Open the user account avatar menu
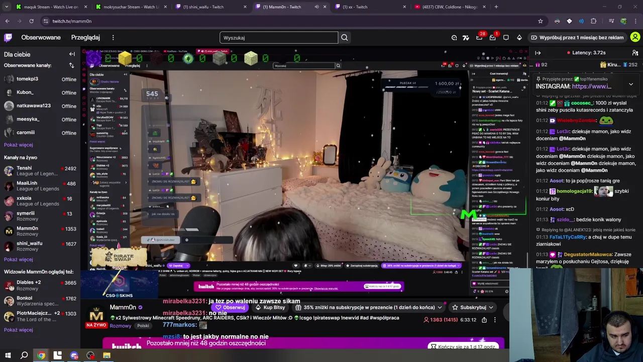 click(635, 37)
